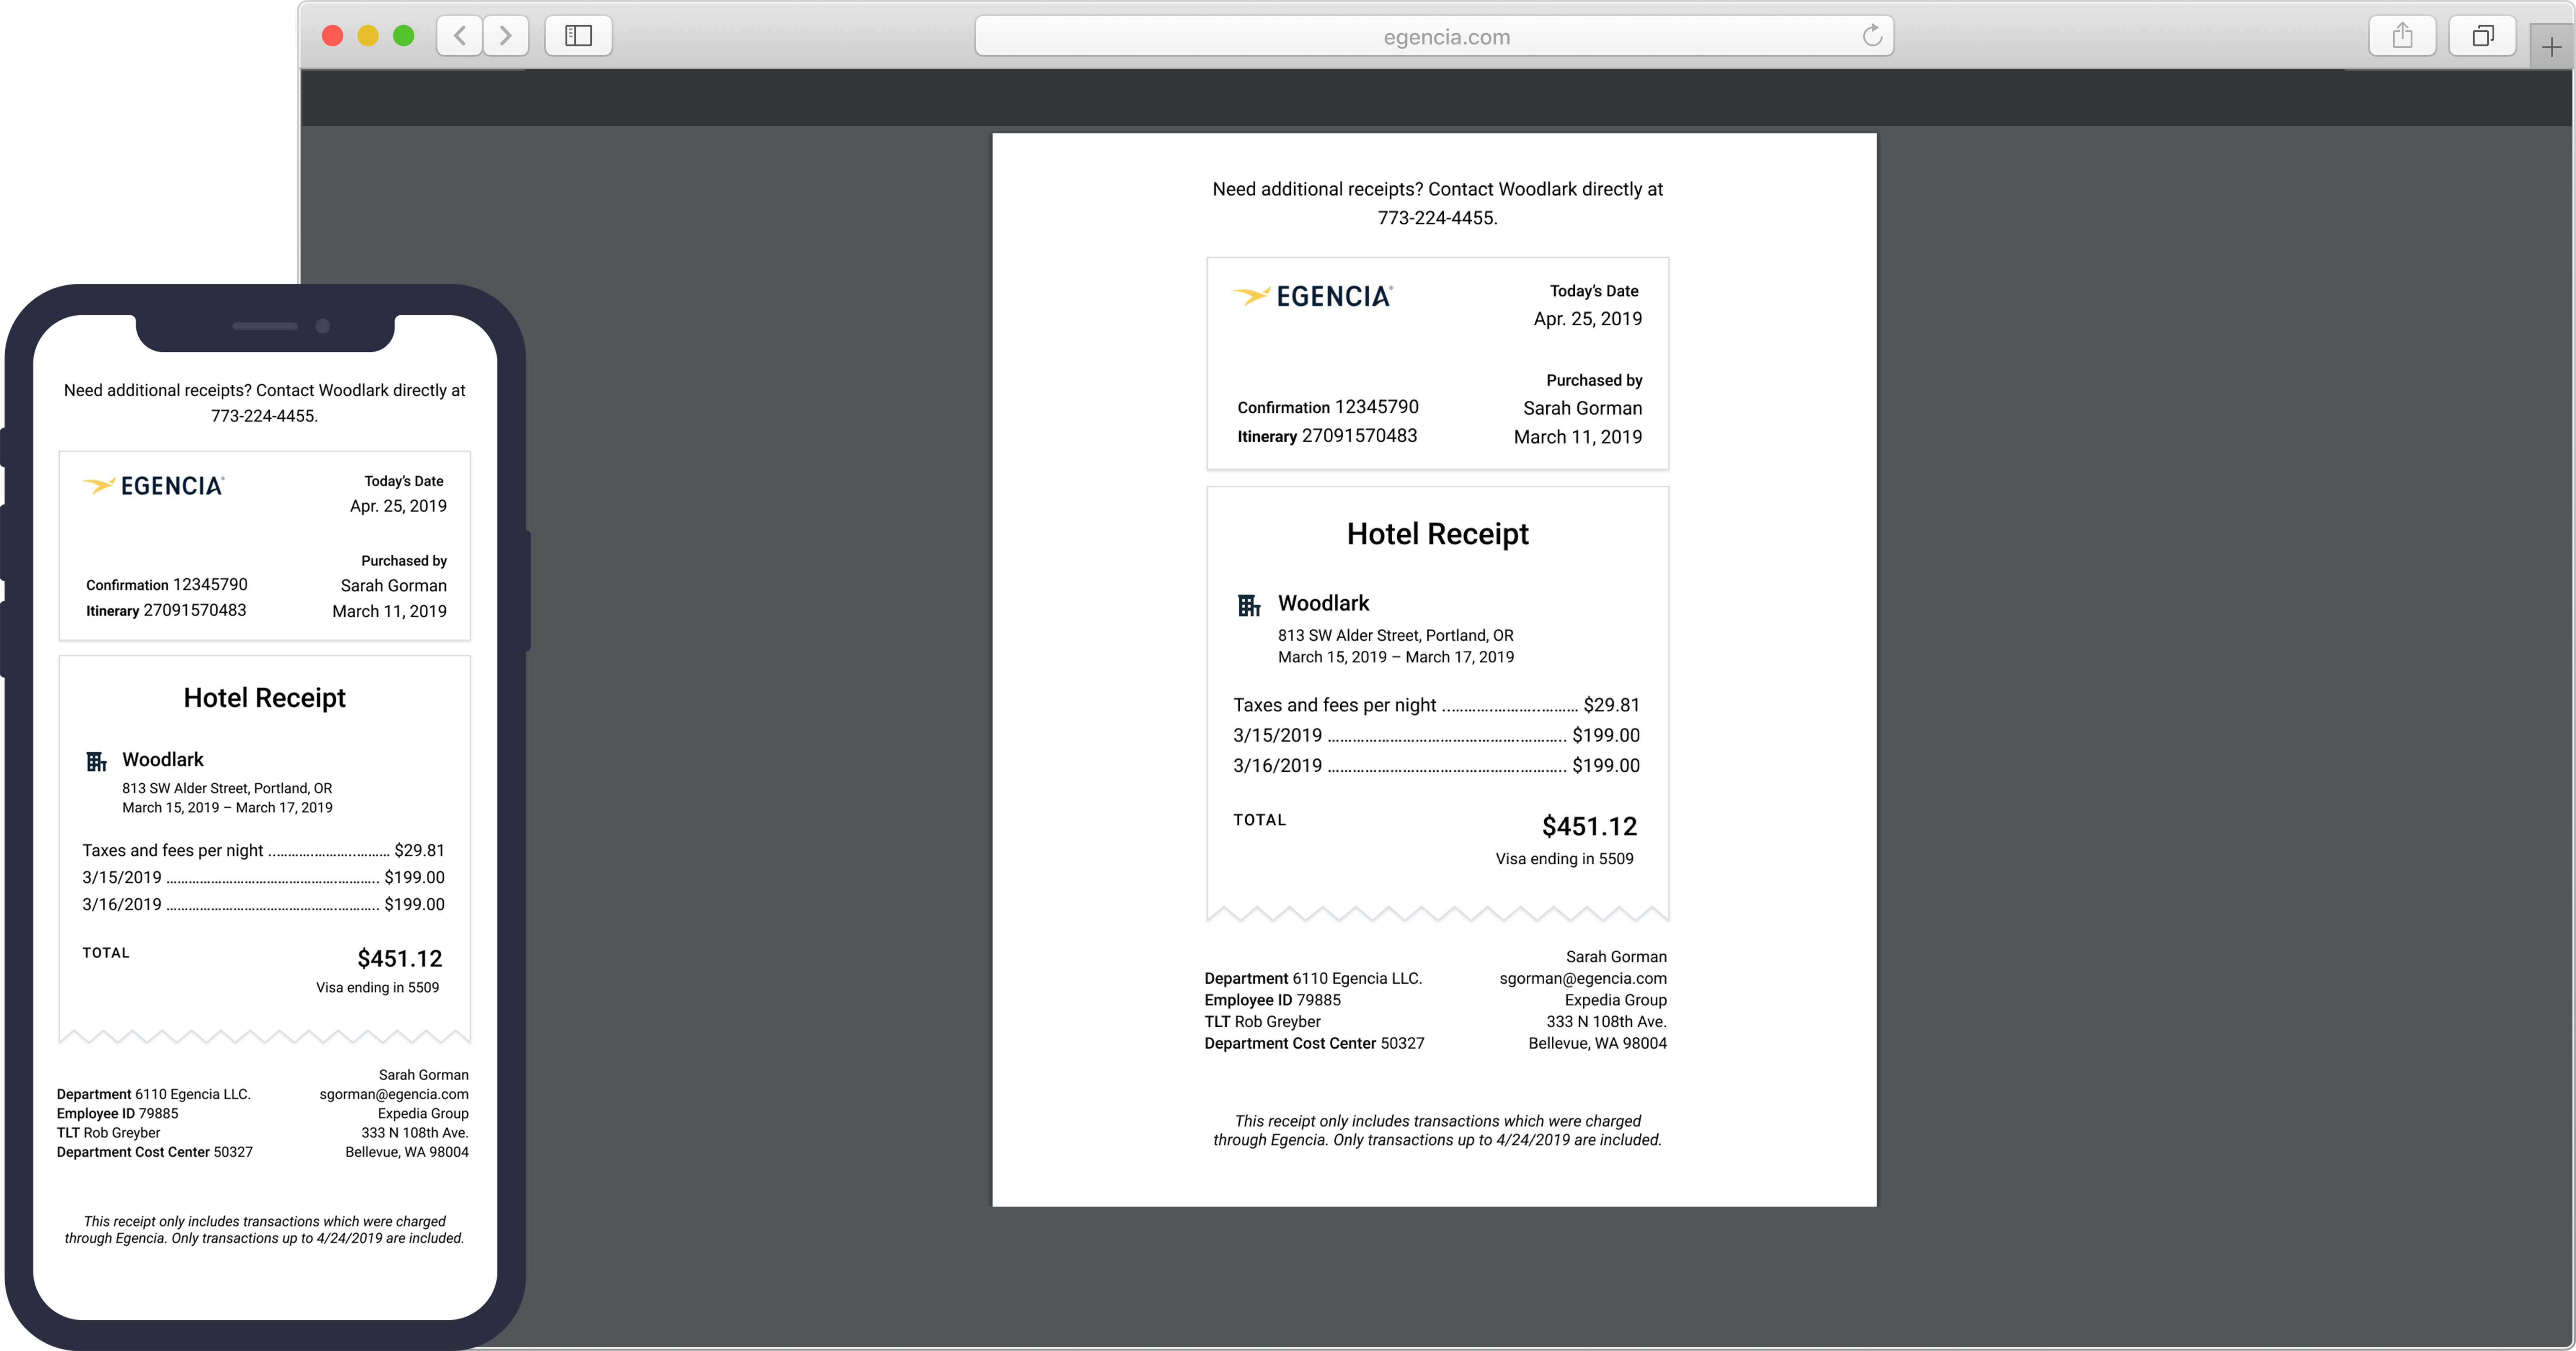
Task: Click Egencia logo on the phone mockup
Action: [x=154, y=486]
